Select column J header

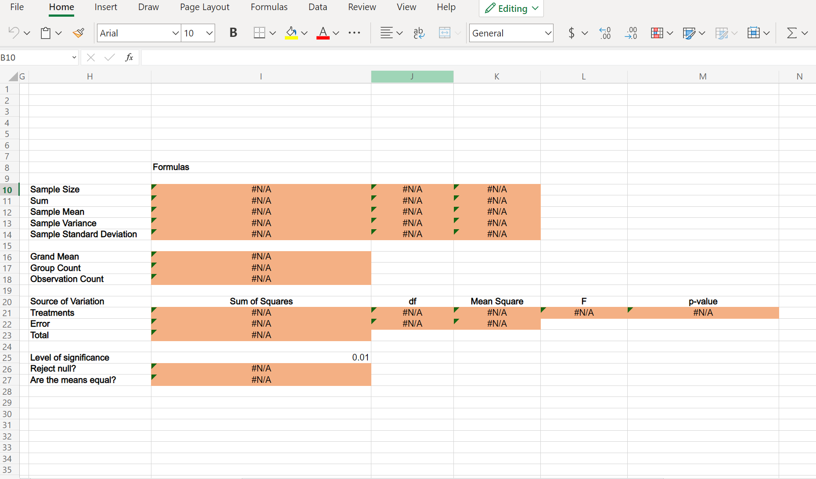pos(412,76)
